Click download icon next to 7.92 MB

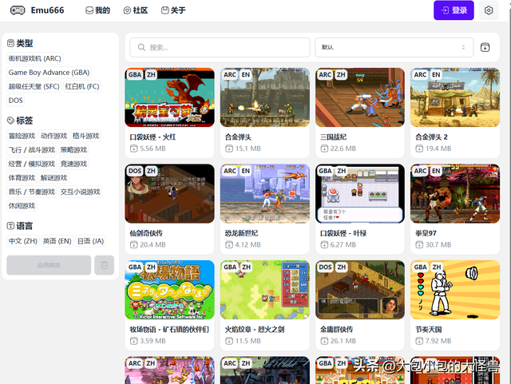[x=419, y=341]
